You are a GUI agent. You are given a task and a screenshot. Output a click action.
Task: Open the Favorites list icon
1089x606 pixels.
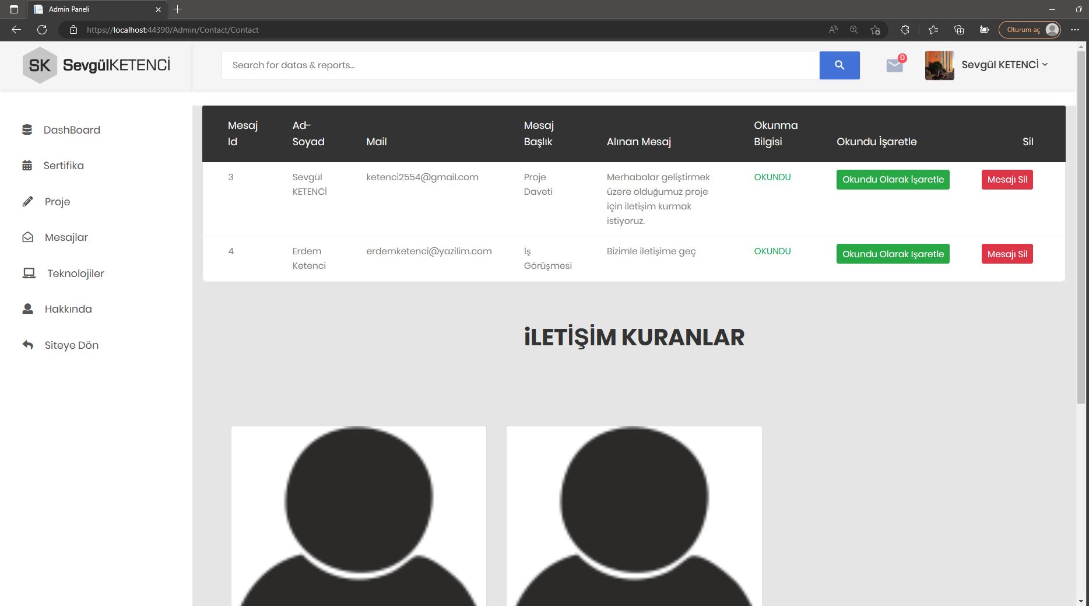coord(933,30)
